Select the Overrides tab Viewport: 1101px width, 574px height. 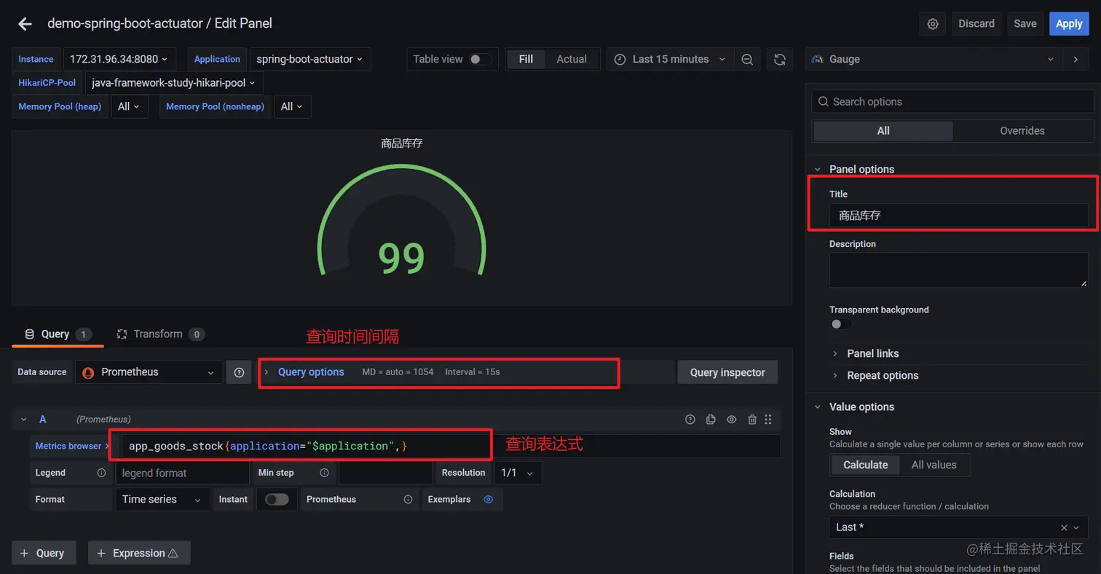pyautogui.click(x=1022, y=131)
